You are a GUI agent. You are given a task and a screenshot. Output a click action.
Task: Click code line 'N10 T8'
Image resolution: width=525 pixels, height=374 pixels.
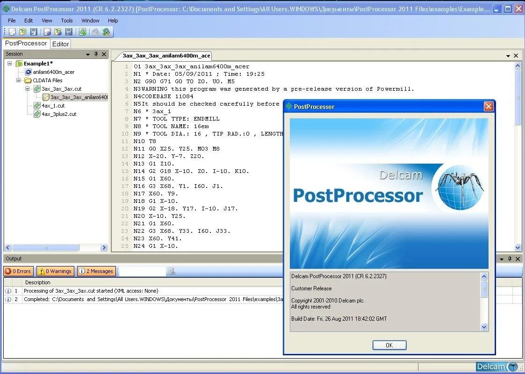click(144, 141)
